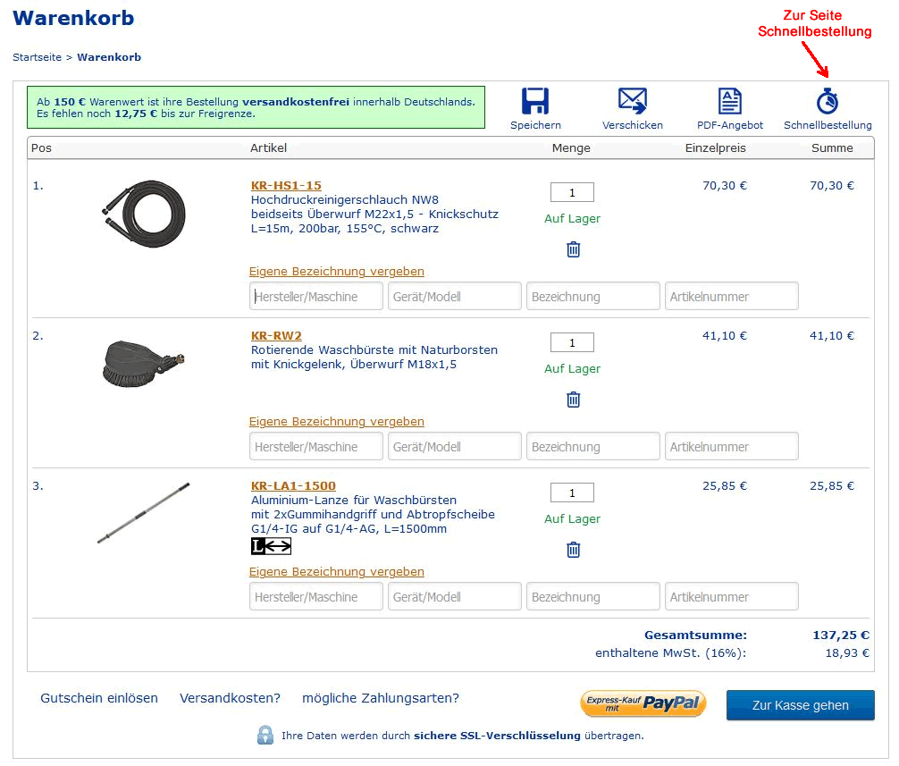Image resolution: width=899 pixels, height=766 pixels.
Task: Click quantity field of KR-RW2
Action: (572, 342)
